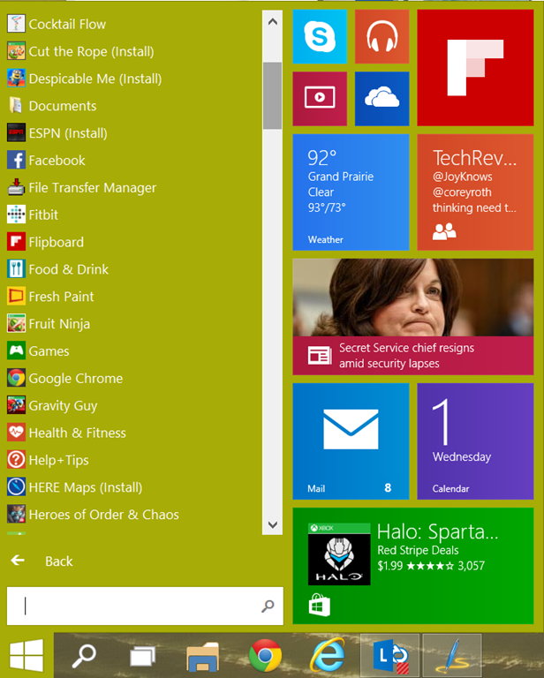544x678 pixels.
Task: Open taskbar Search magnifier
Action: (84, 656)
